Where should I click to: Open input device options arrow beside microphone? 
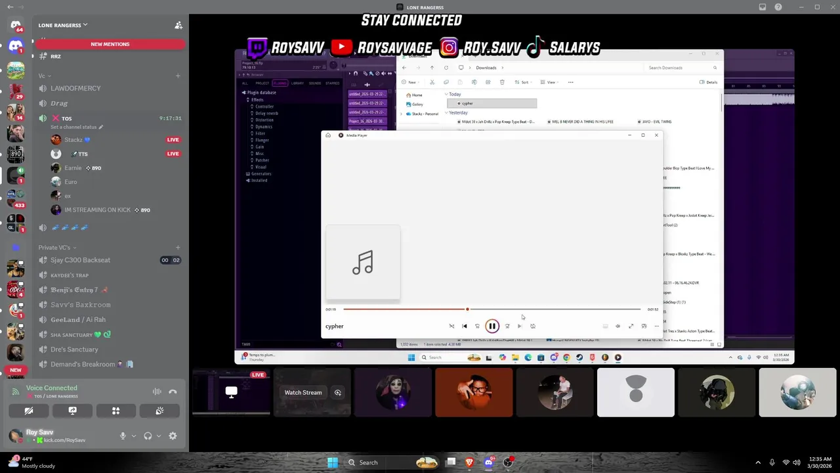[x=133, y=436]
